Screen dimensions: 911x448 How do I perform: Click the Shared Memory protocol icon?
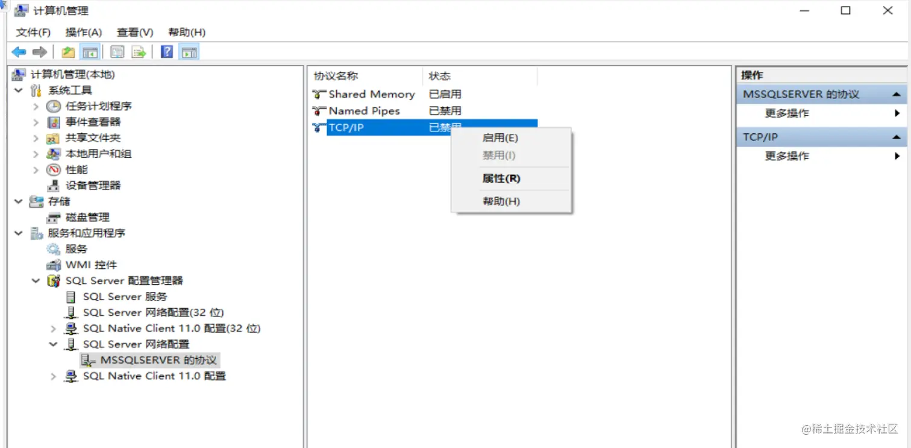[x=319, y=94]
